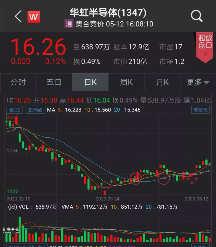Open the 更多 chart period dropdown
216x247 pixels.
point(198,82)
